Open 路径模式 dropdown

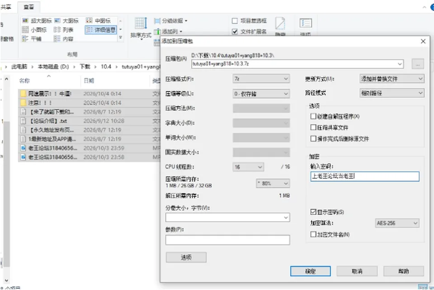pyautogui.click(x=392, y=93)
